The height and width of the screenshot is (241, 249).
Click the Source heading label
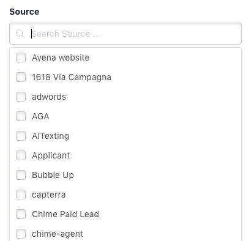tap(24, 12)
